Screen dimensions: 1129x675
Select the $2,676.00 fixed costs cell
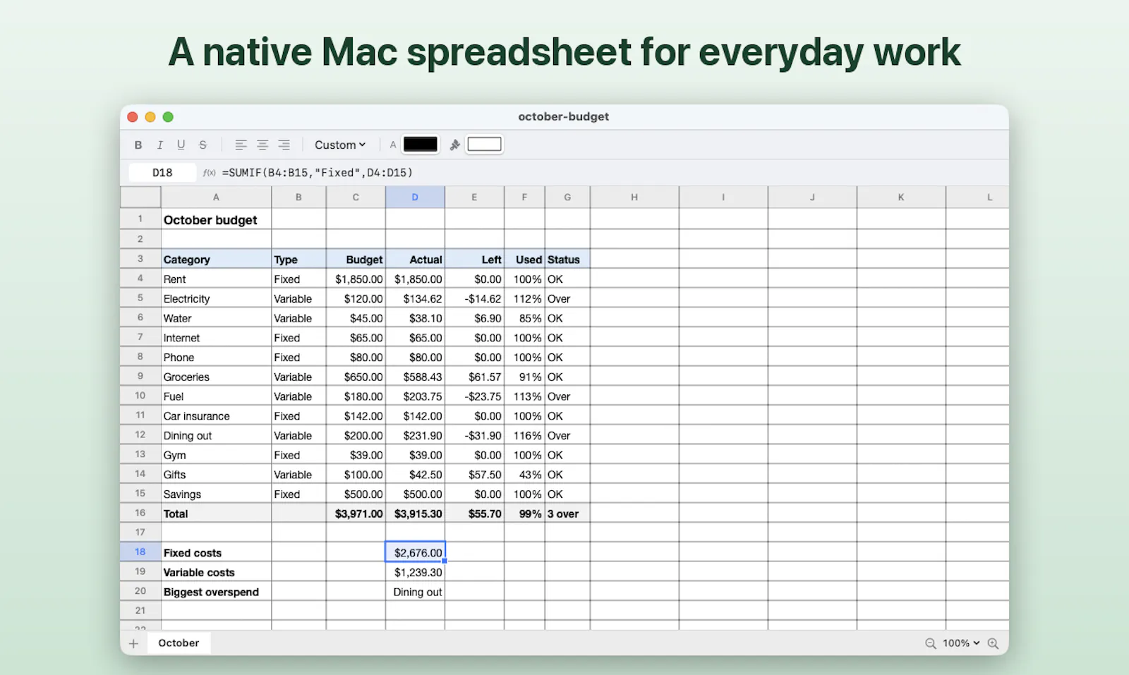(415, 552)
